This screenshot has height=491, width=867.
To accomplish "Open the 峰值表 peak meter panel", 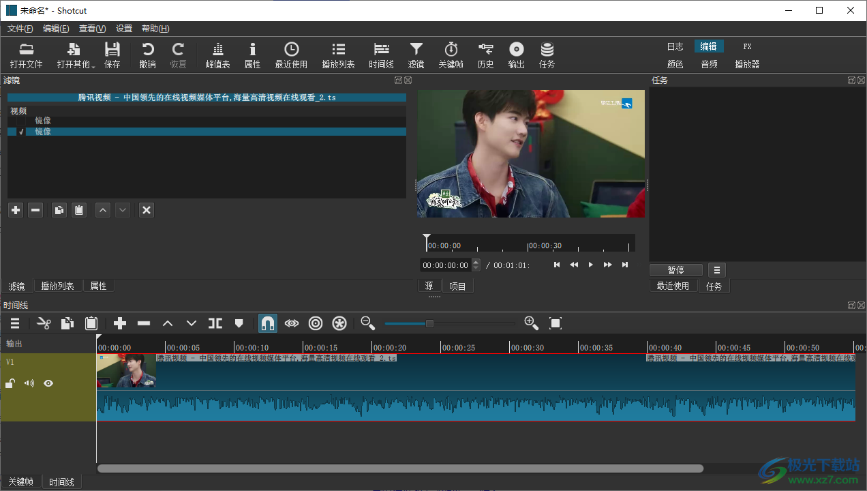I will point(217,55).
